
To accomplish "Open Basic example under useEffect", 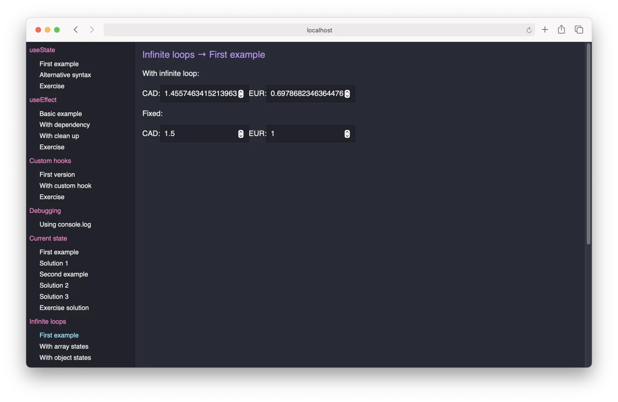I will click(x=60, y=114).
